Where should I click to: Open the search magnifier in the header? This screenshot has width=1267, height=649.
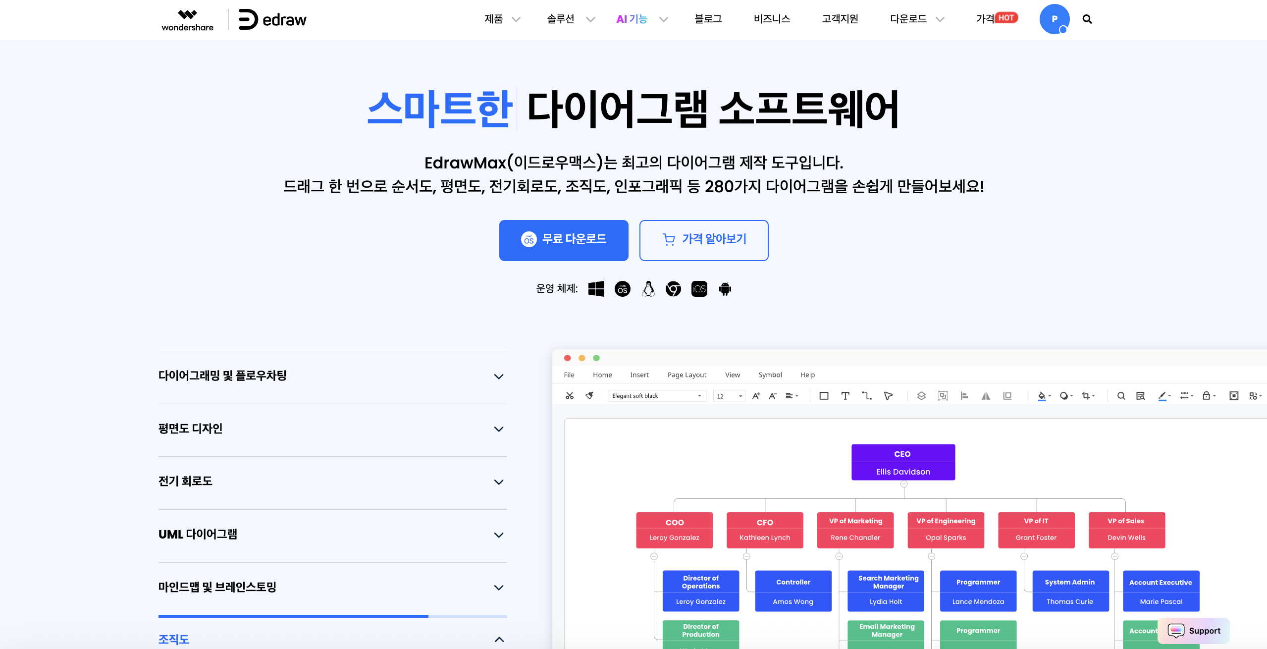tap(1087, 19)
